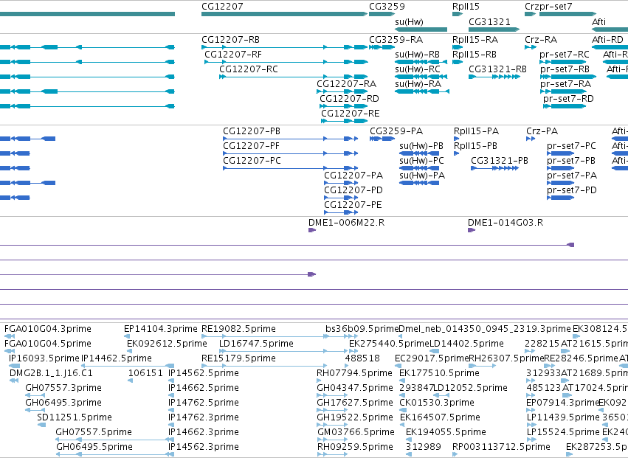The image size is (628, 458).
Task: Open EST label SD11251.5prime
Action: [75, 417]
